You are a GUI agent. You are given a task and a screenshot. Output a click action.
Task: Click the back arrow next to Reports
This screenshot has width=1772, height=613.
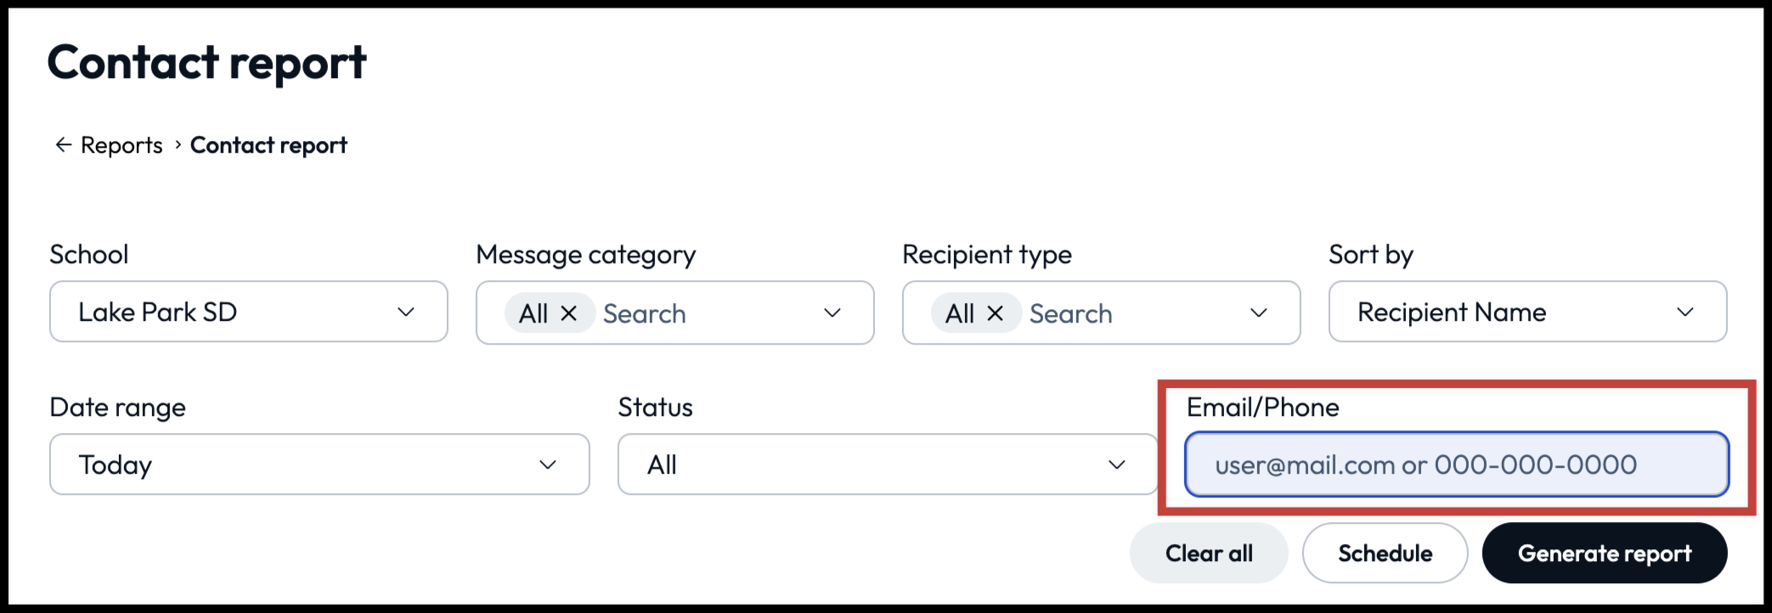[x=63, y=144]
